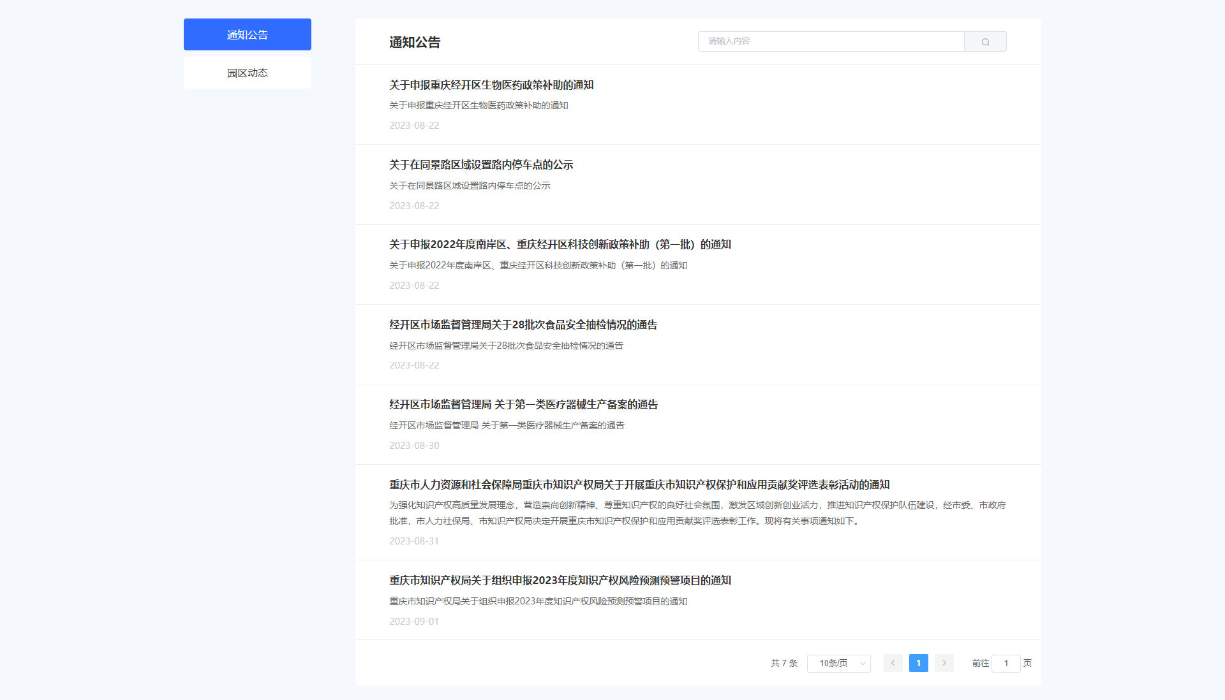Image resolution: width=1225 pixels, height=700 pixels.
Task: Select page 1 in pagination
Action: [x=918, y=663]
